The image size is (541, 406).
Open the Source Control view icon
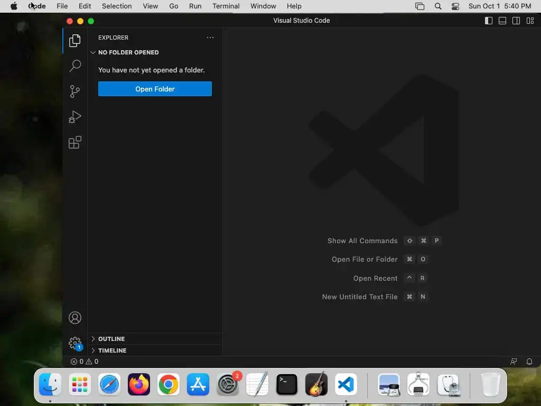[75, 91]
